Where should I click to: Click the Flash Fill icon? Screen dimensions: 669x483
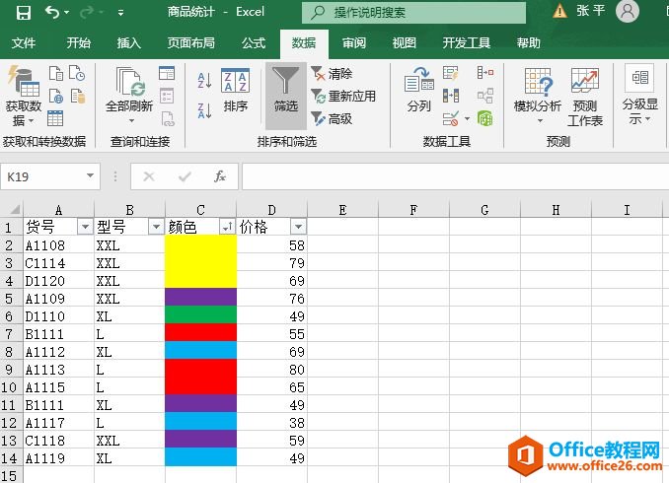pos(451,73)
